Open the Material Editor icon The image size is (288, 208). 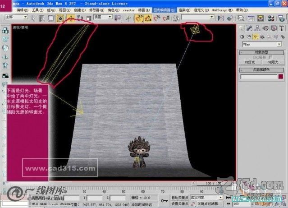pos(271,18)
